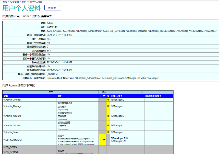This screenshot has width=219, height=154.
Task: Click the R permission column header
Action: (101, 96)
